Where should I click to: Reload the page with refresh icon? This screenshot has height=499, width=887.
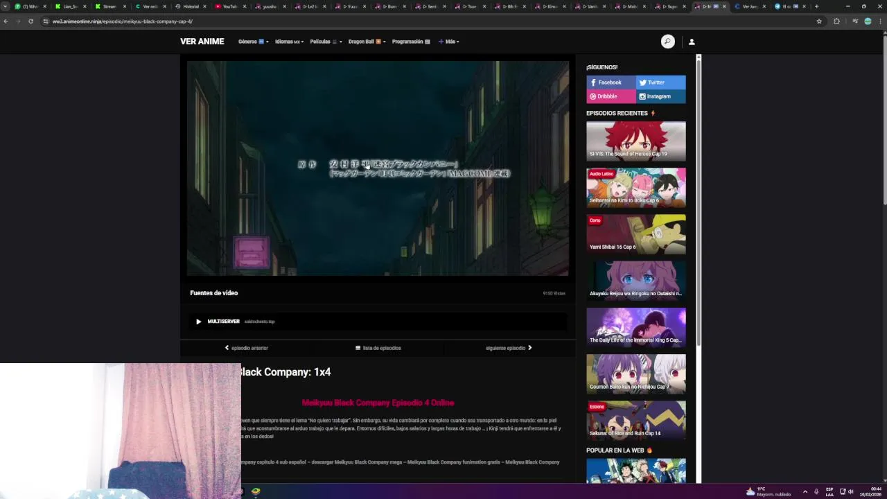click(30, 21)
